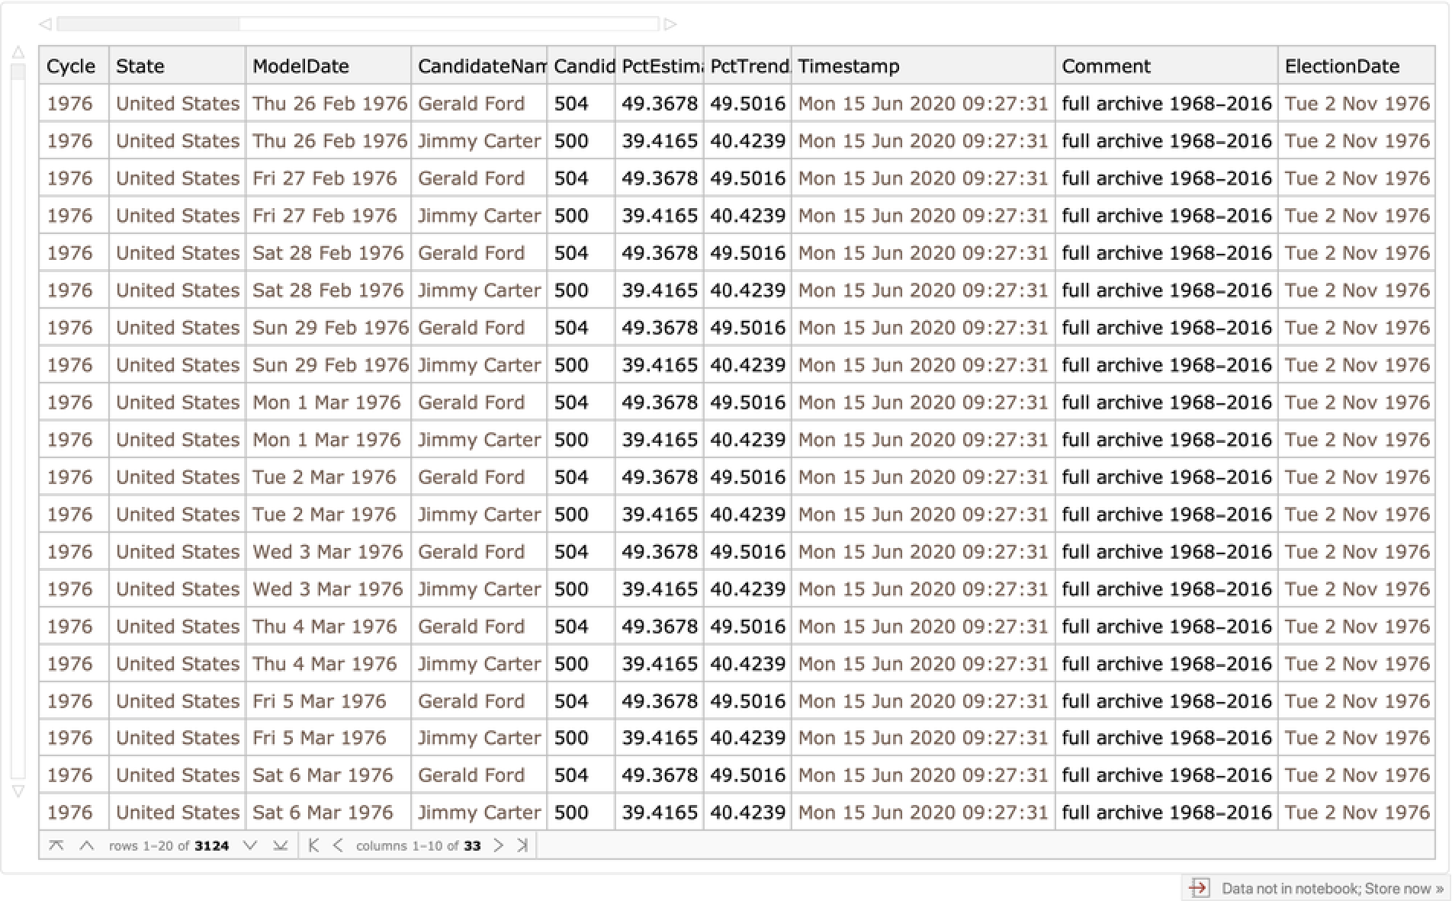Viewport: 1452px width, 901px height.
Task: Go to first column icon
Action: point(313,845)
